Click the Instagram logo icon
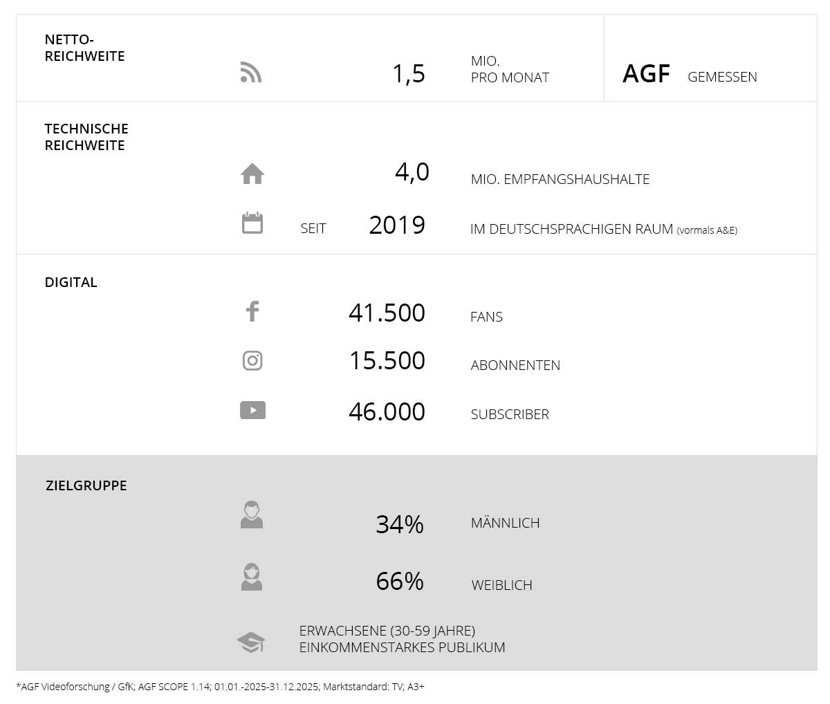Image resolution: width=830 pixels, height=704 pixels. [252, 360]
